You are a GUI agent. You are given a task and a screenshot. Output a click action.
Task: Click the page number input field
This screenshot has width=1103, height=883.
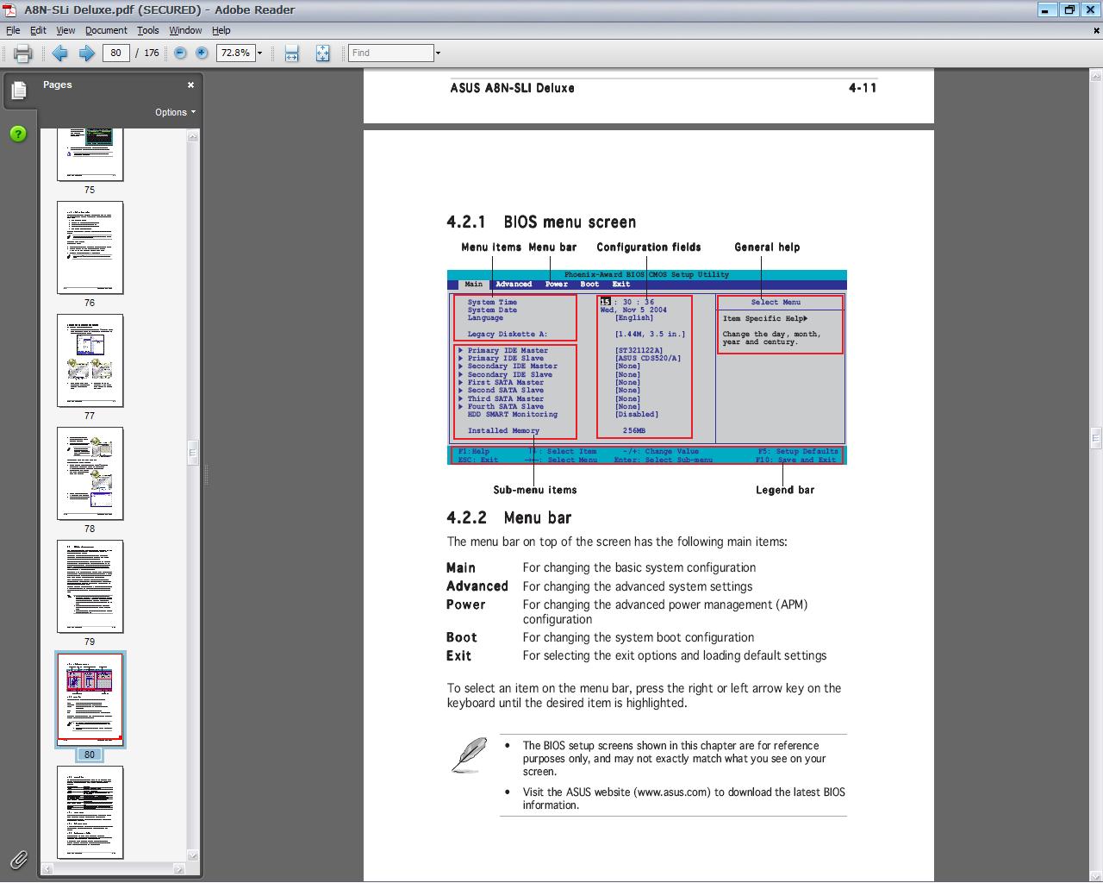115,53
